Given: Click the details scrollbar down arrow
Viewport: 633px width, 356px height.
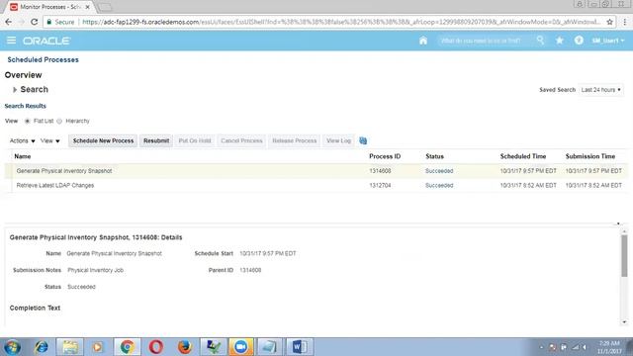Looking at the screenshot, I should pos(624,322).
